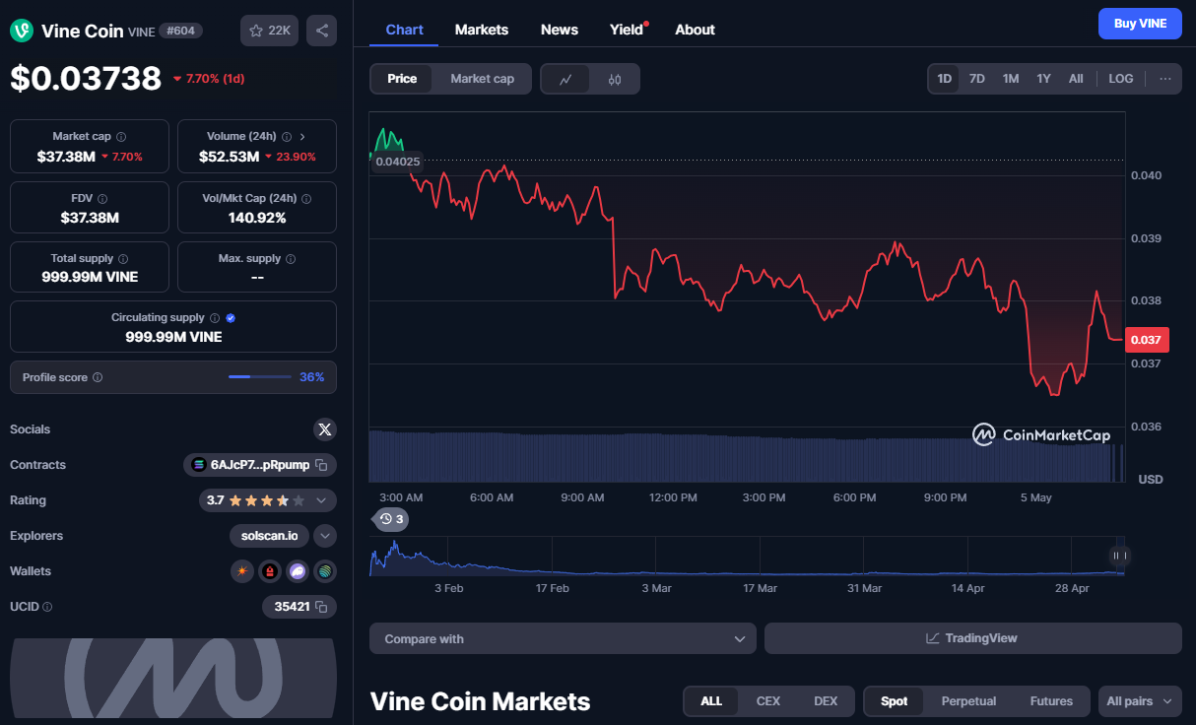
Task: Click the 1Y chart timeframe
Action: (1043, 78)
